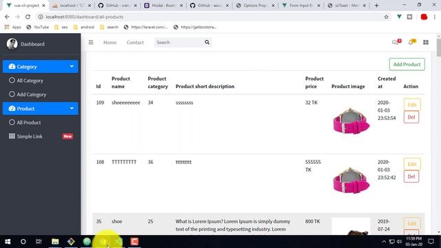Open Cortana search circle in taskbar
The height and width of the screenshot is (248, 441).
pos(23,242)
